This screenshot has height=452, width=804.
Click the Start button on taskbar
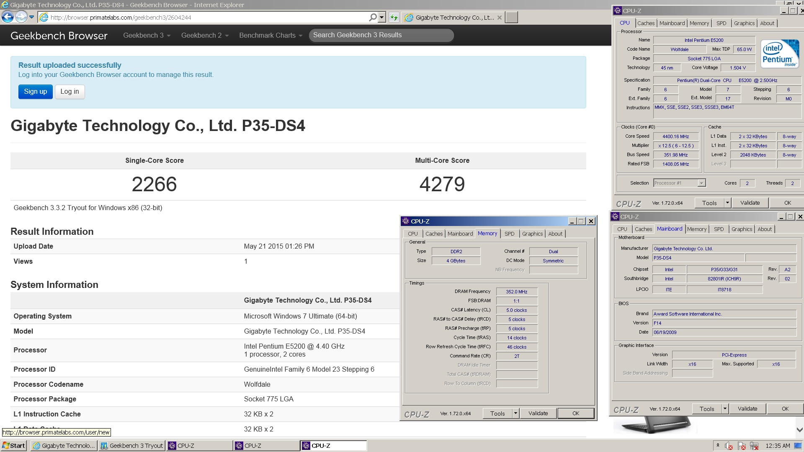coord(14,446)
